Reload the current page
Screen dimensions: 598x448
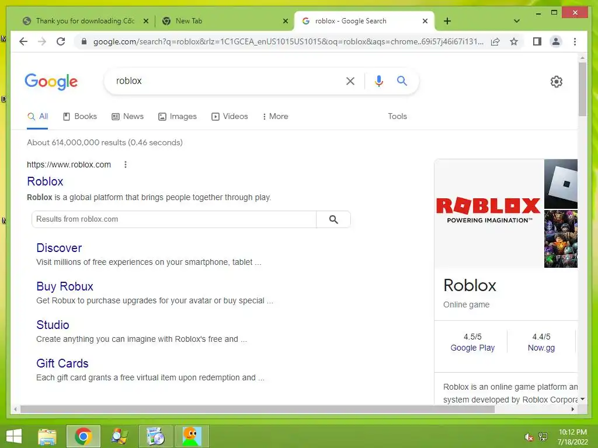pos(61,41)
